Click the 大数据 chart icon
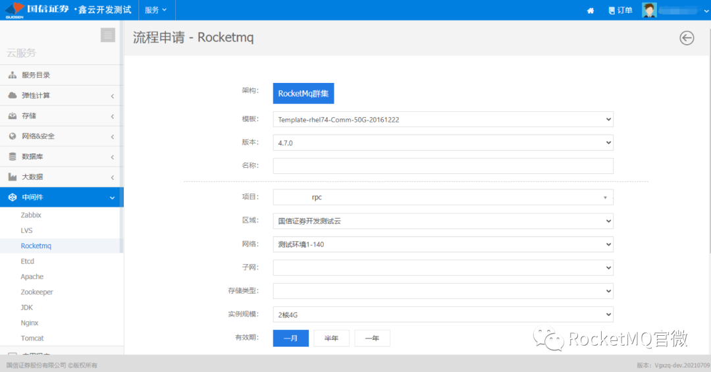Screen dimensions: 711x372 tap(13, 177)
